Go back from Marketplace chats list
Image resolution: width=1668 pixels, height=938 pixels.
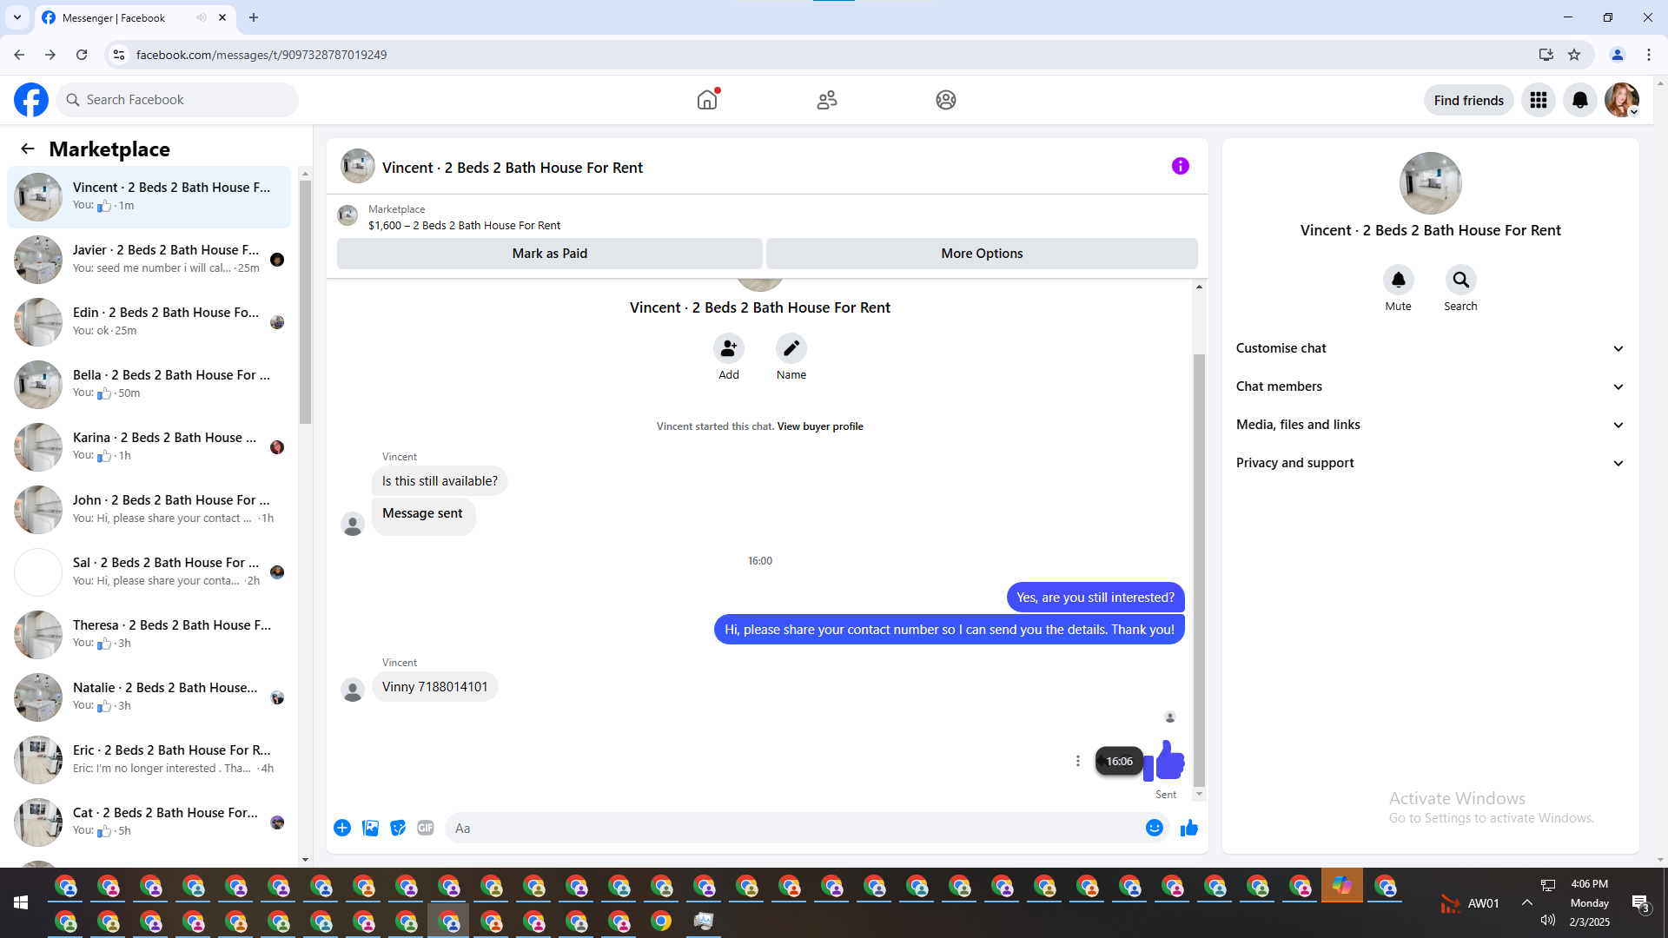pos(28,149)
